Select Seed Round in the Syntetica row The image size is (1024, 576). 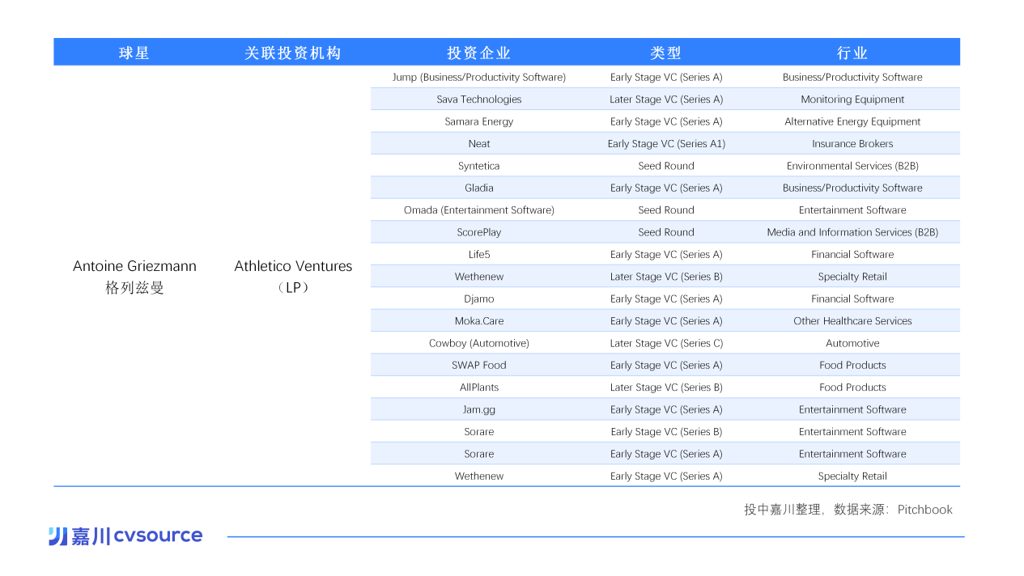(x=666, y=166)
